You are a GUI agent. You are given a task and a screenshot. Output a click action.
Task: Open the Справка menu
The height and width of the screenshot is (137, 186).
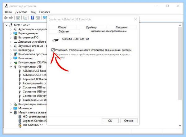tap(44, 12)
